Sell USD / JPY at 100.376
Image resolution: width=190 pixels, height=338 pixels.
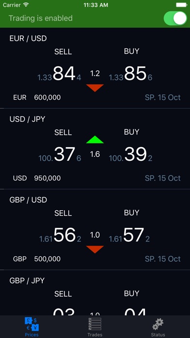pyautogui.click(x=60, y=154)
